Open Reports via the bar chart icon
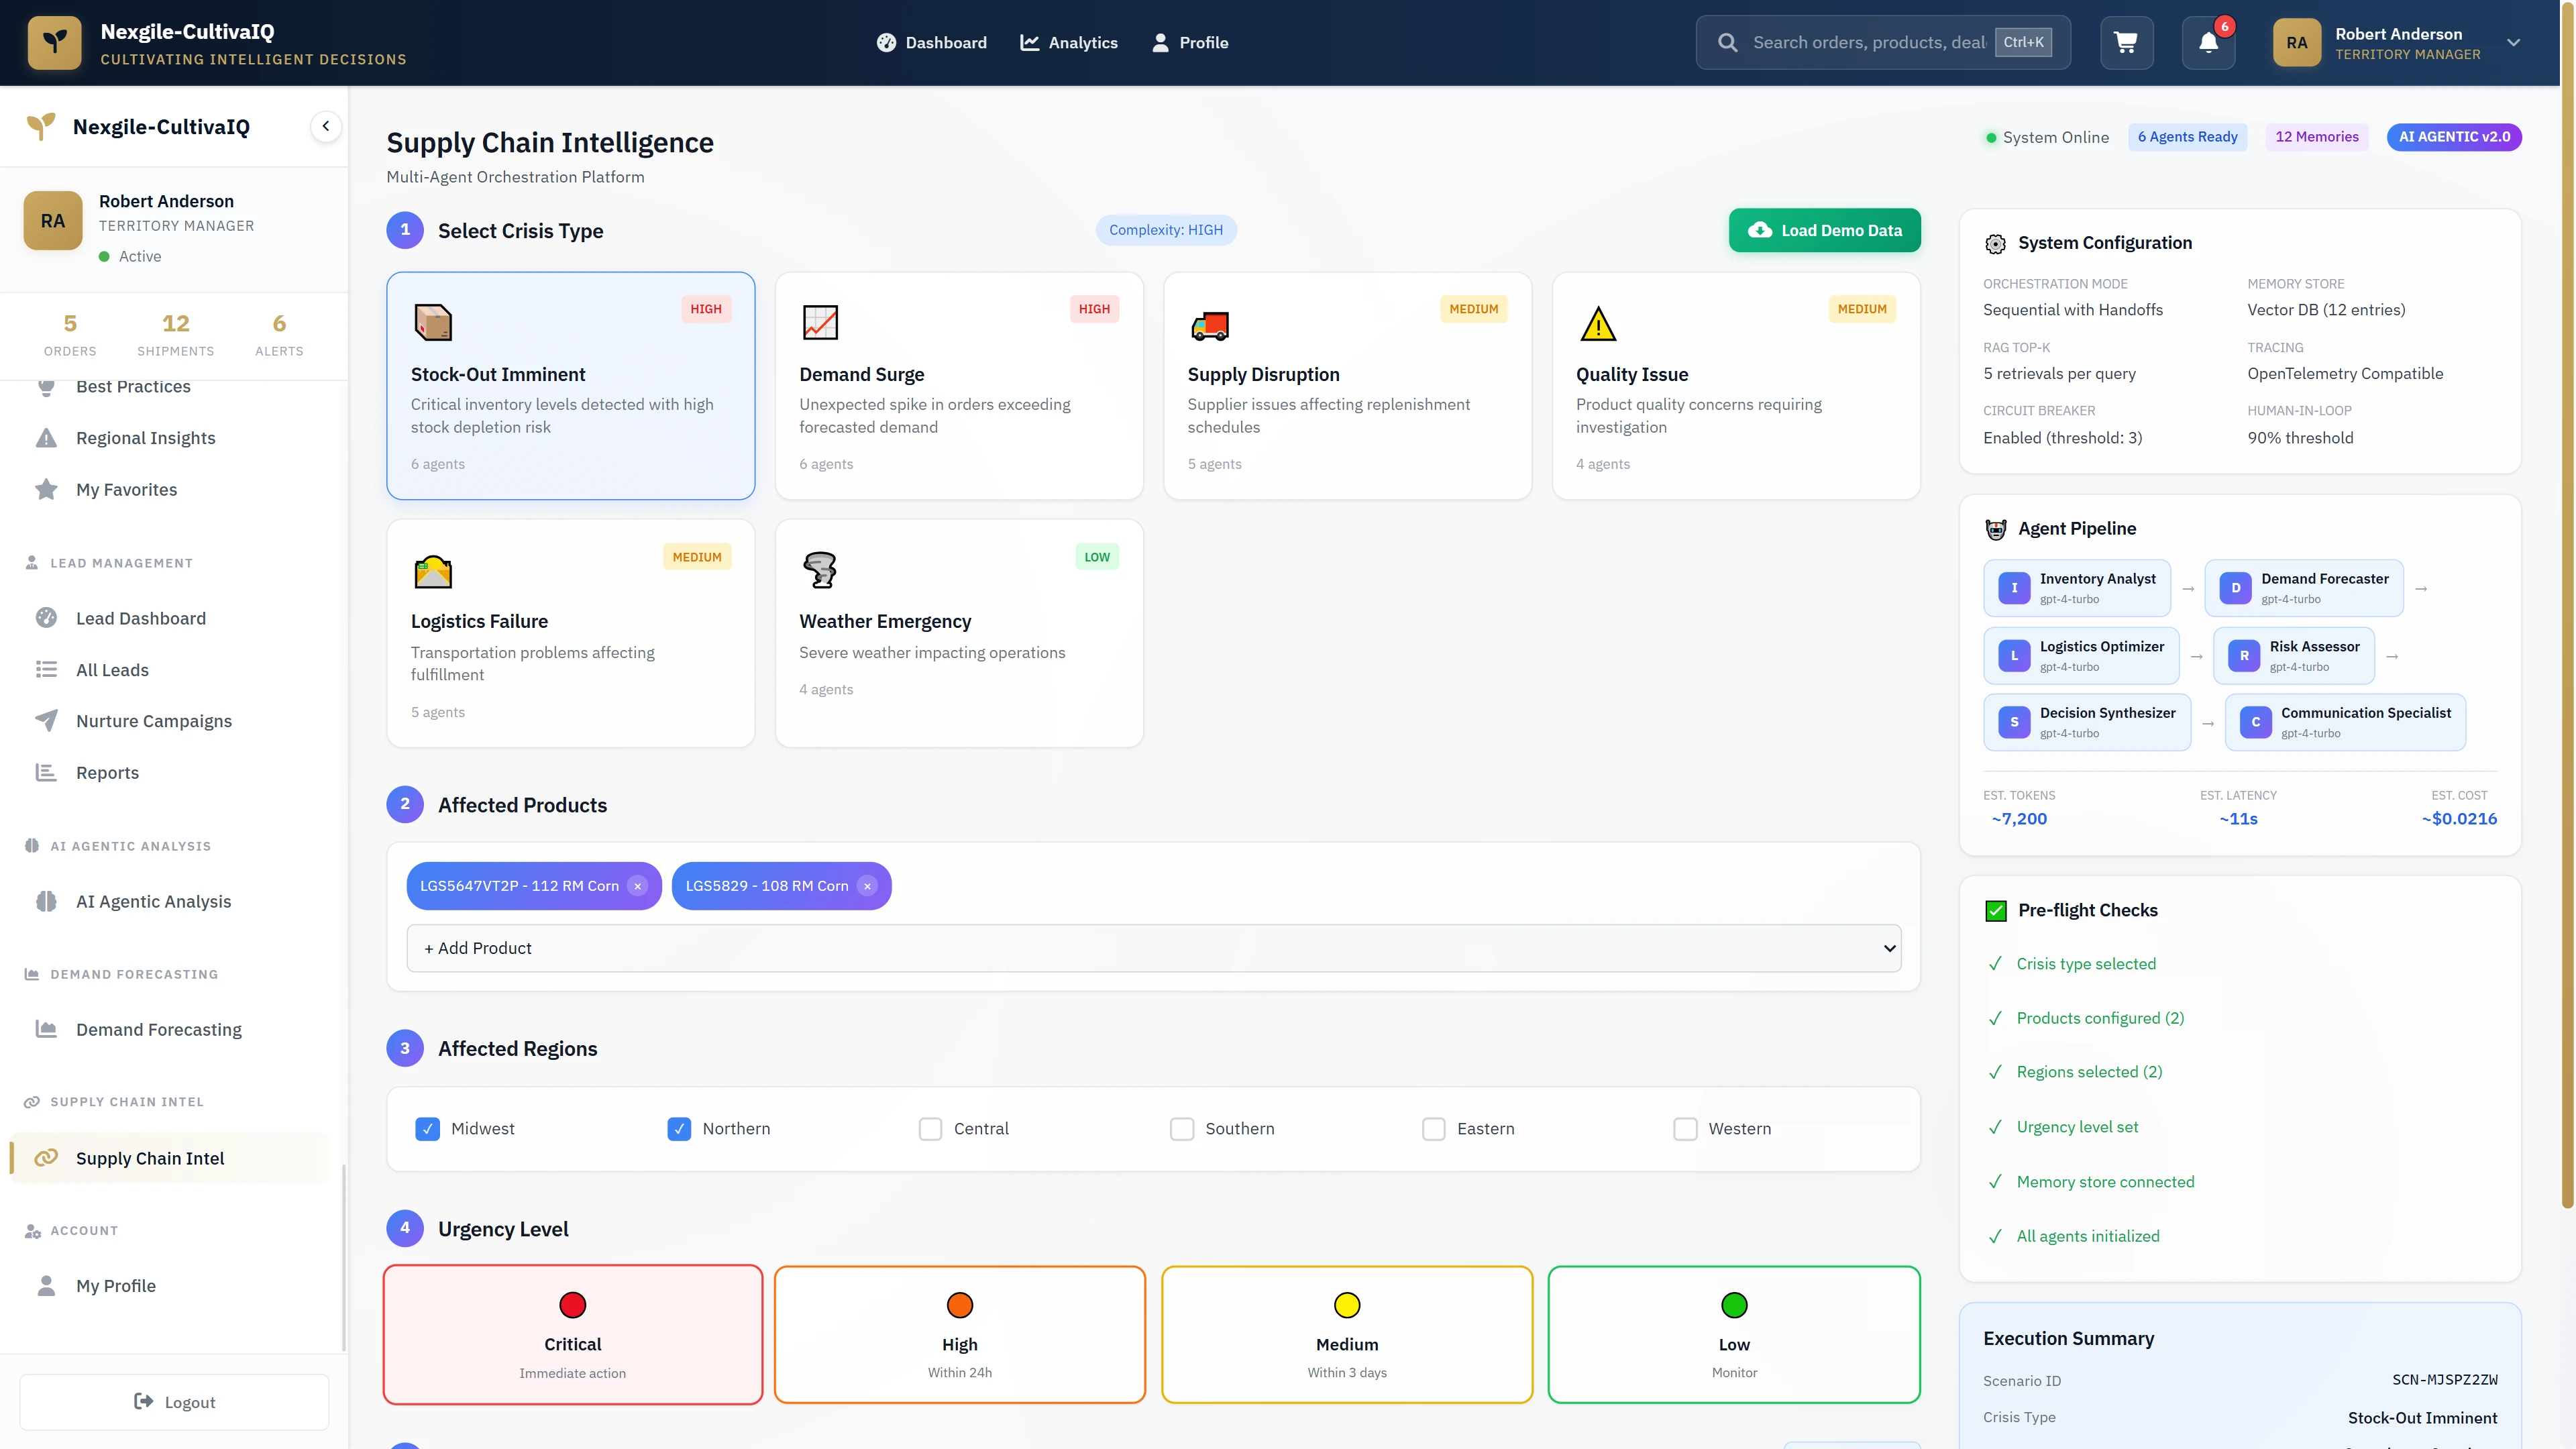The image size is (2576, 1449). click(47, 772)
